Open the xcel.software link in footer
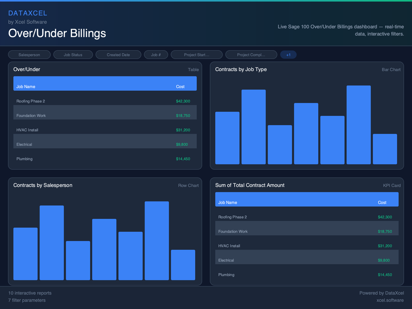This screenshot has height=309, width=412. 390,300
